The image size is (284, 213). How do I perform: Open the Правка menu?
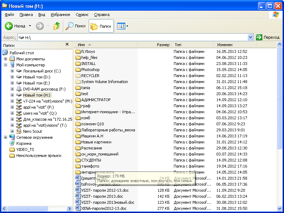(26, 15)
